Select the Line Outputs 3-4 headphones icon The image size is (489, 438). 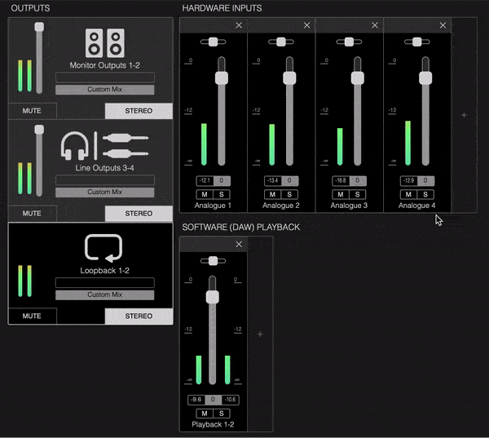coord(75,146)
